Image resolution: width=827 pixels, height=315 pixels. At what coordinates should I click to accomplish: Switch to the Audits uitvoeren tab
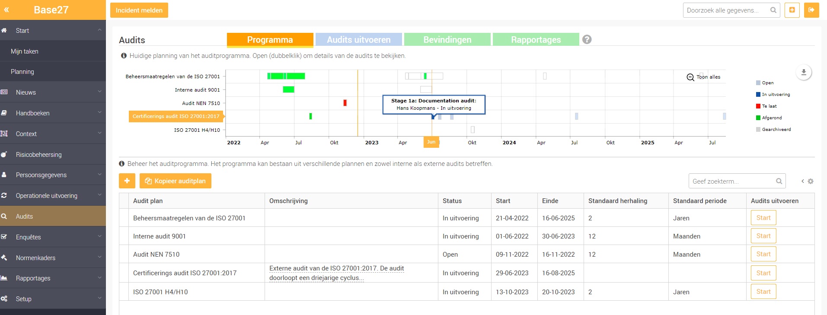point(359,39)
